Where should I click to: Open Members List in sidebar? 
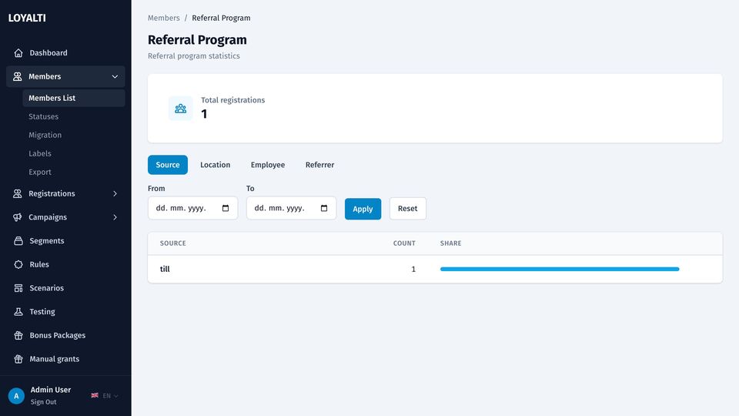pos(74,98)
